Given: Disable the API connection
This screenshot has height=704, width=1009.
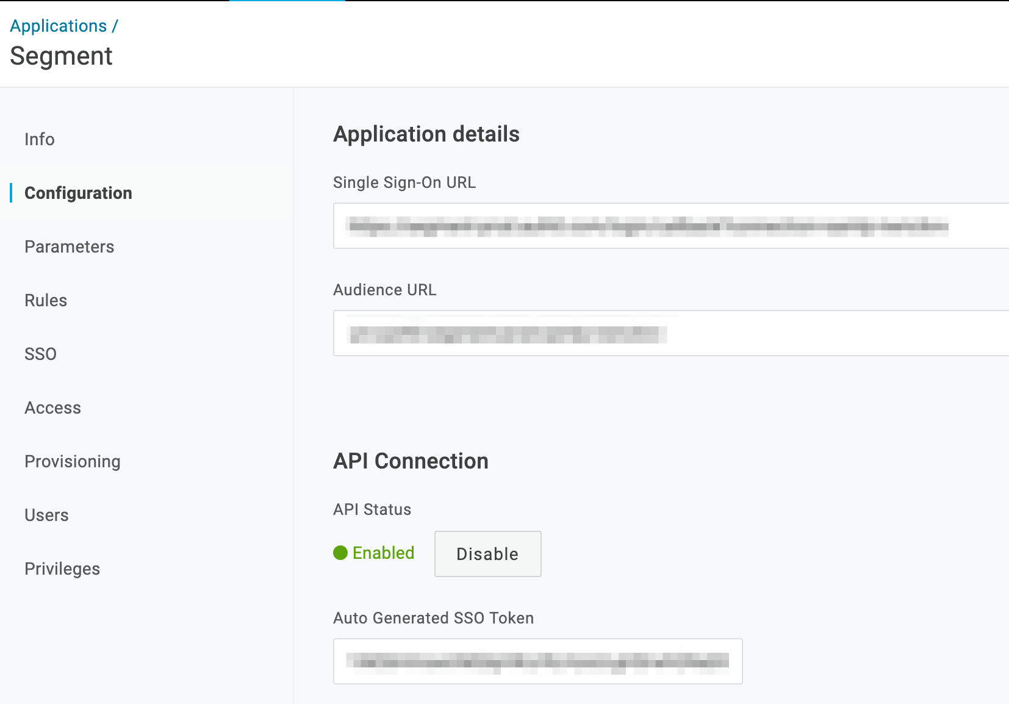Looking at the screenshot, I should click(487, 554).
